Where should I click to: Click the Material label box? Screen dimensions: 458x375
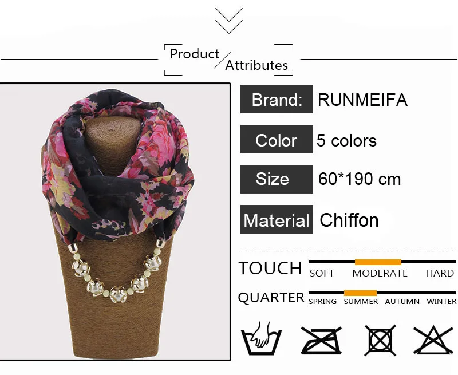[x=277, y=219]
